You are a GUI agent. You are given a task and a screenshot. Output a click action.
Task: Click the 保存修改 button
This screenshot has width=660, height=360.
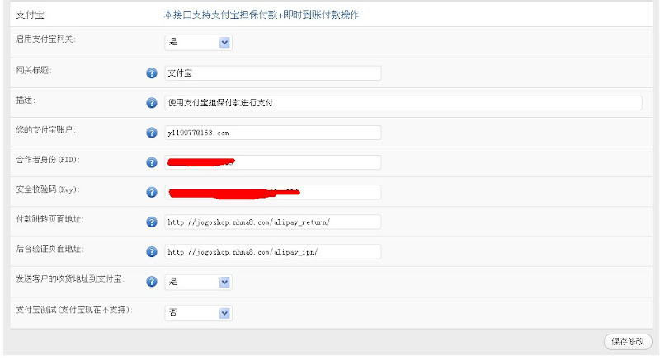click(628, 342)
